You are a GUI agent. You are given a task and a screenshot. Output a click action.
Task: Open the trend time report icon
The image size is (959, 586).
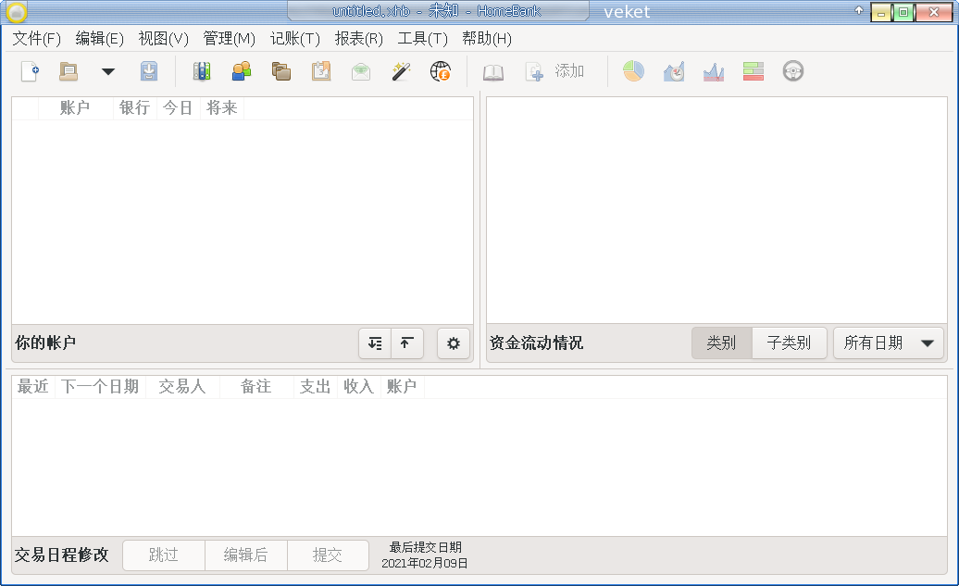(673, 71)
